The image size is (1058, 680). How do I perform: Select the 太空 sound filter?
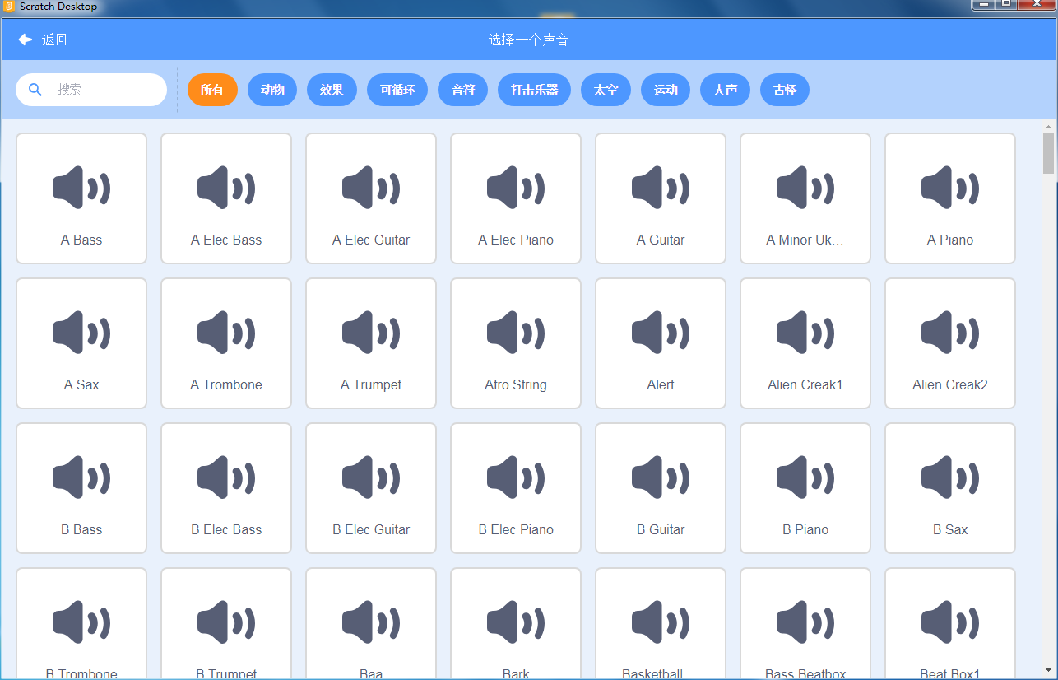tap(606, 90)
